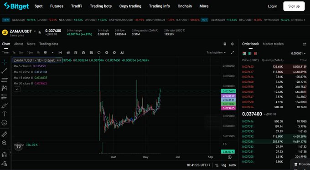Image resolution: width=310 pixels, height=170 pixels.
Task: Open the TradingView chart source dropdown
Action: pyautogui.click(x=216, y=52)
